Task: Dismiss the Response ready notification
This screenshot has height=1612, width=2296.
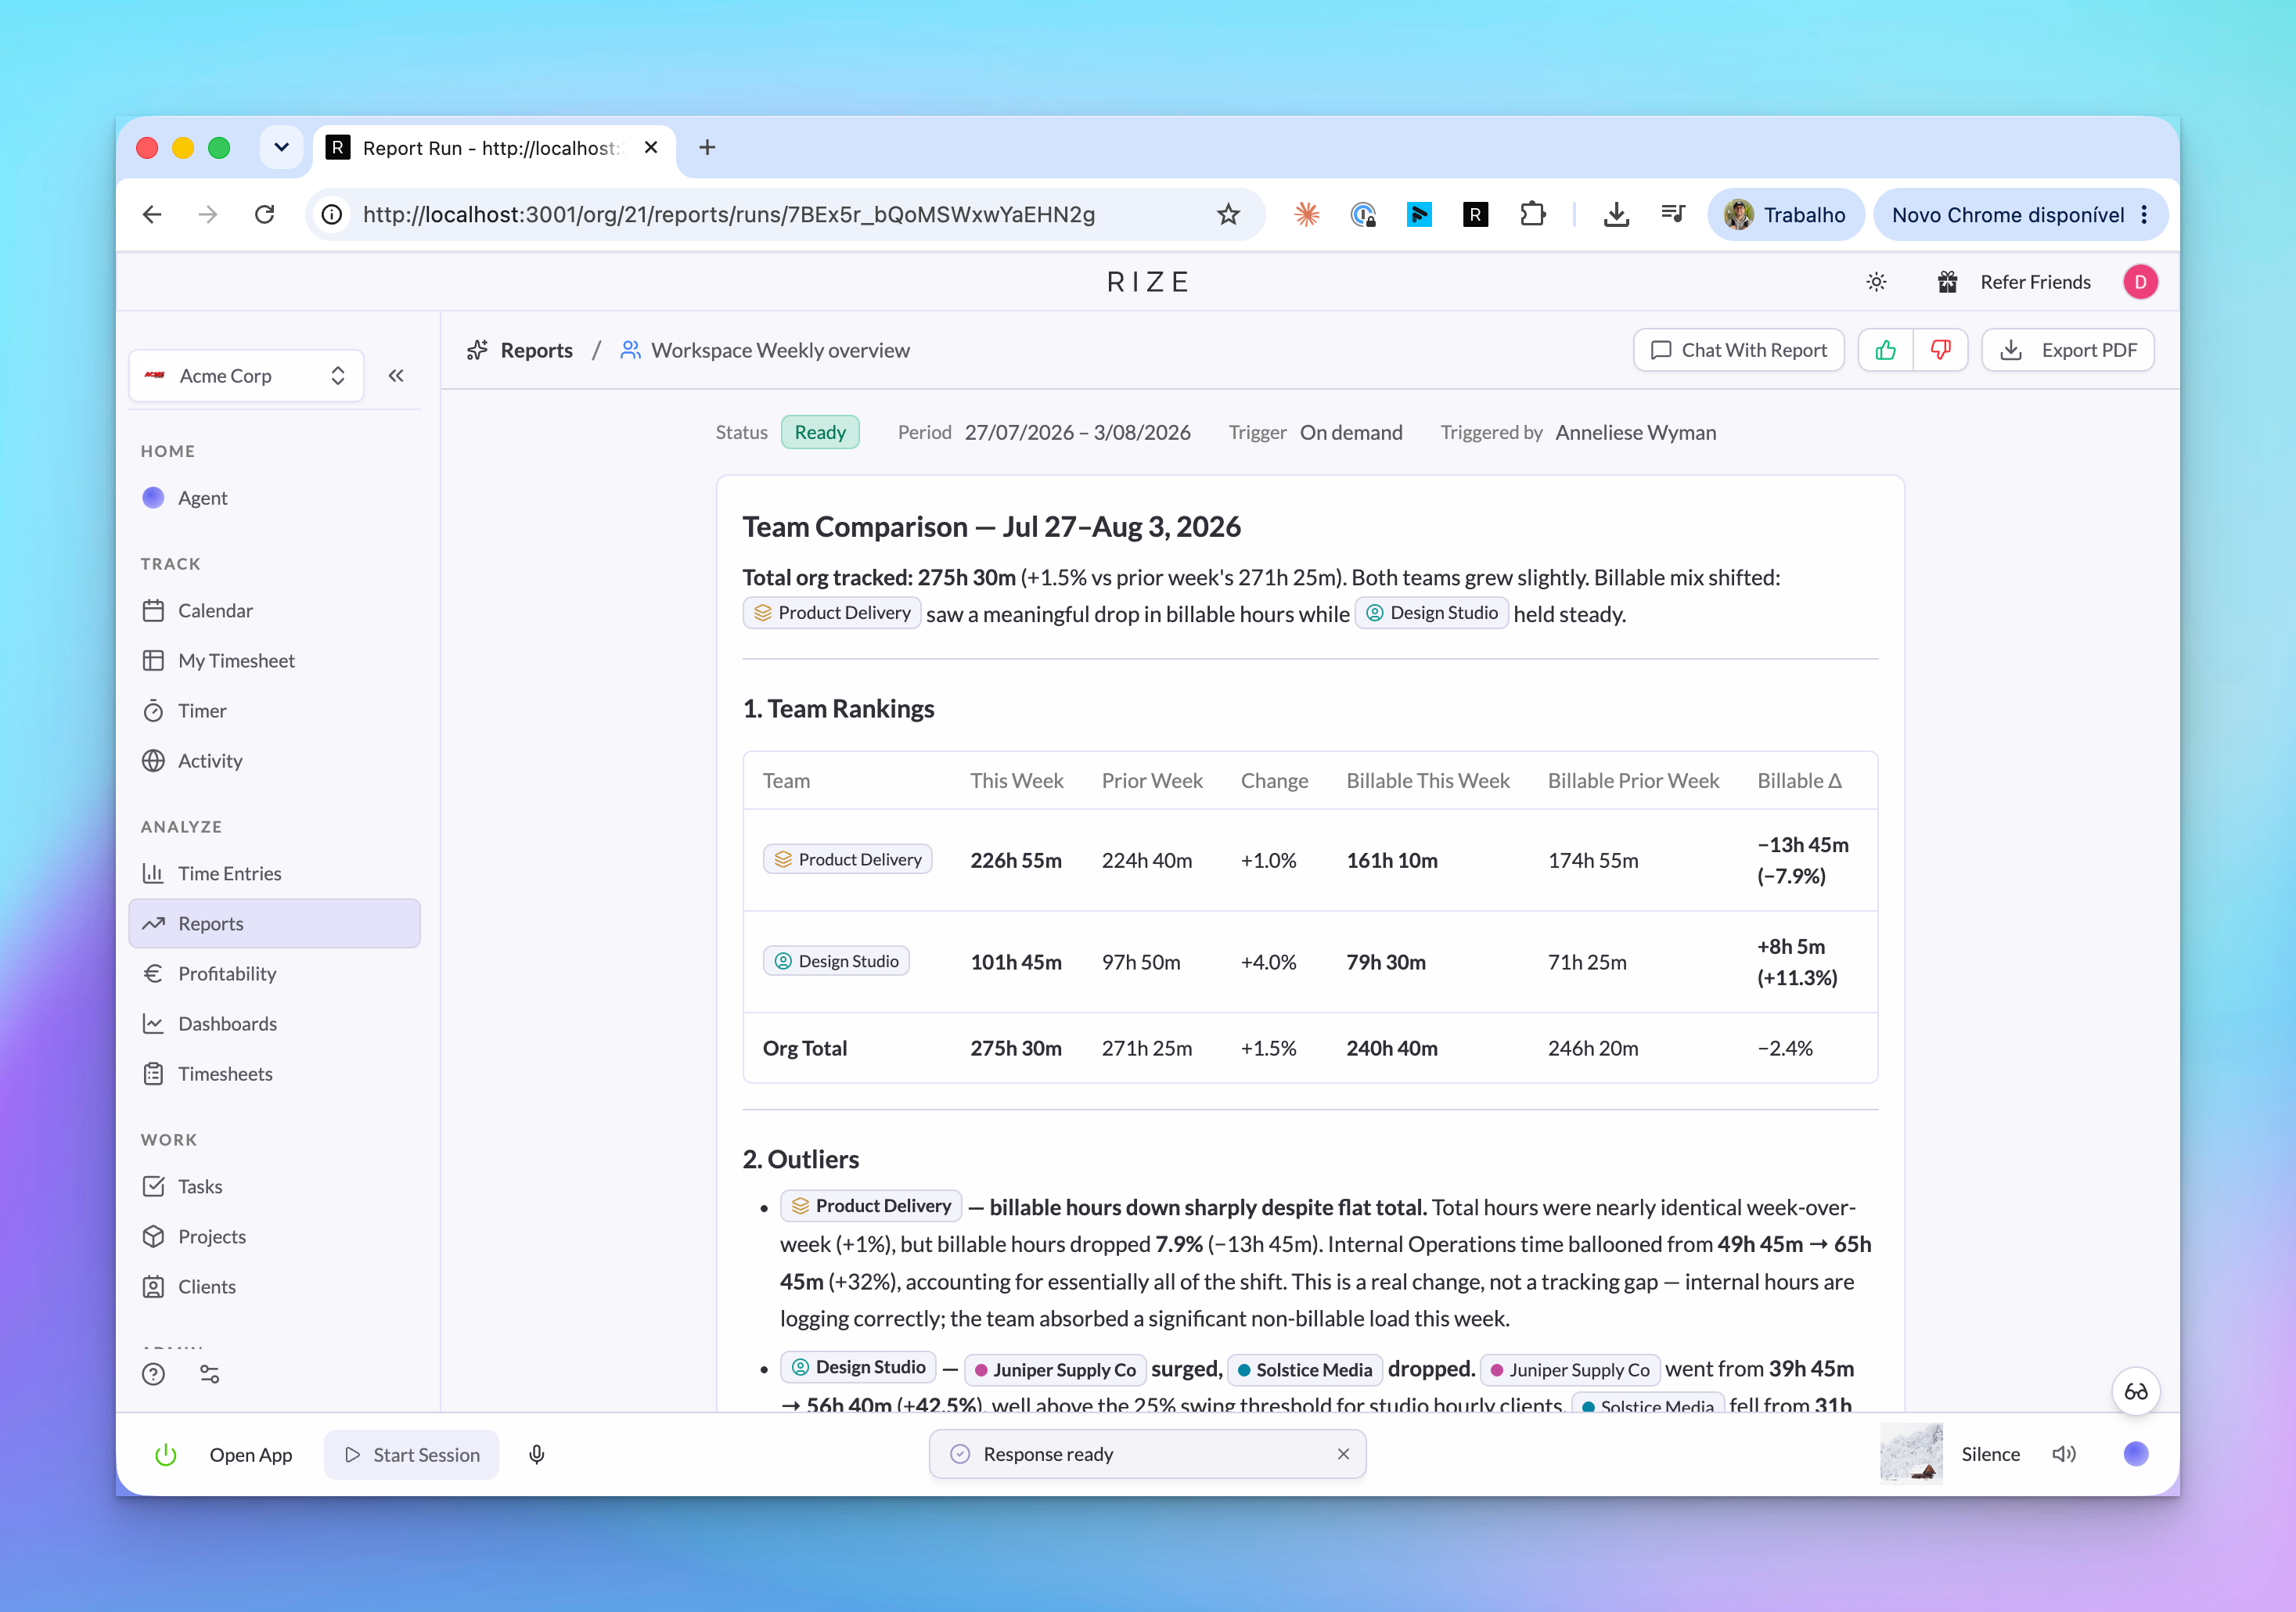Action: tap(1343, 1454)
